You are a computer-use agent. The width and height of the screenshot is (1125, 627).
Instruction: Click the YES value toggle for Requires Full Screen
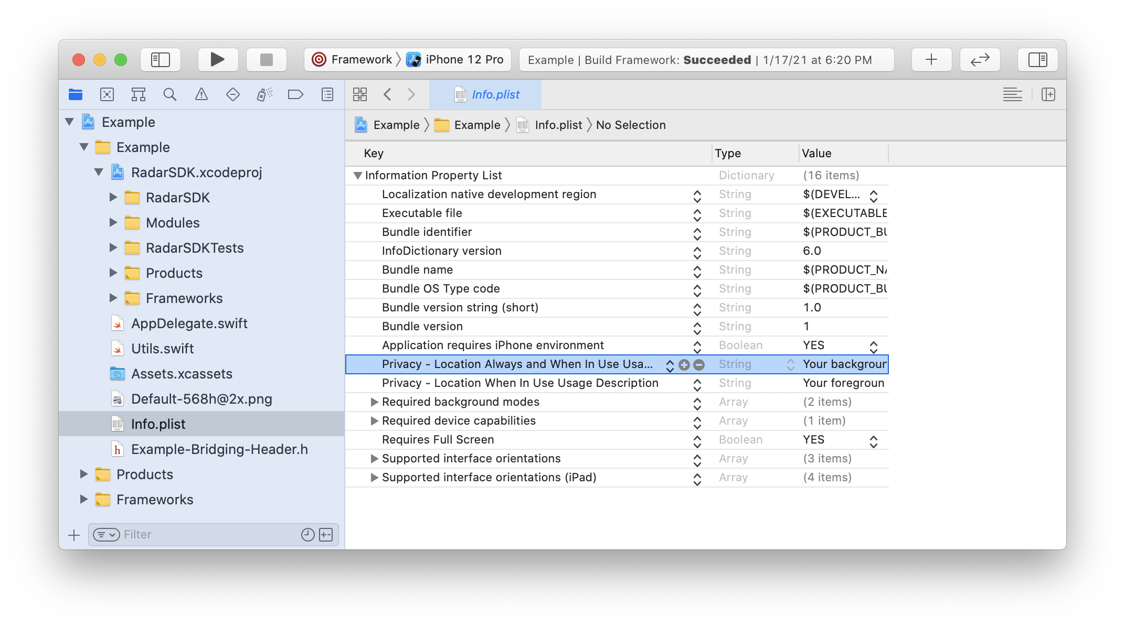pos(873,440)
